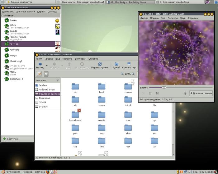The height and width of the screenshot is (174, 218).
Task: Switch to Silent Alarm window in taskbar
Action: (81, 2)
